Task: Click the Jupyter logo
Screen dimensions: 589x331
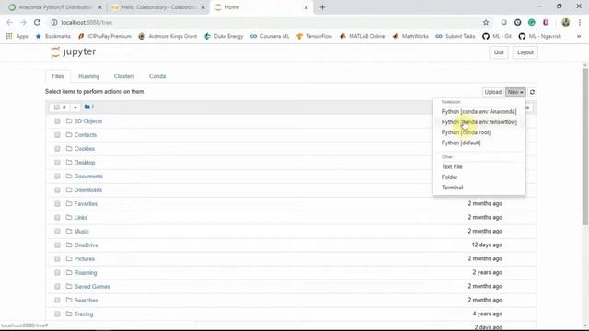Action: coord(74,51)
